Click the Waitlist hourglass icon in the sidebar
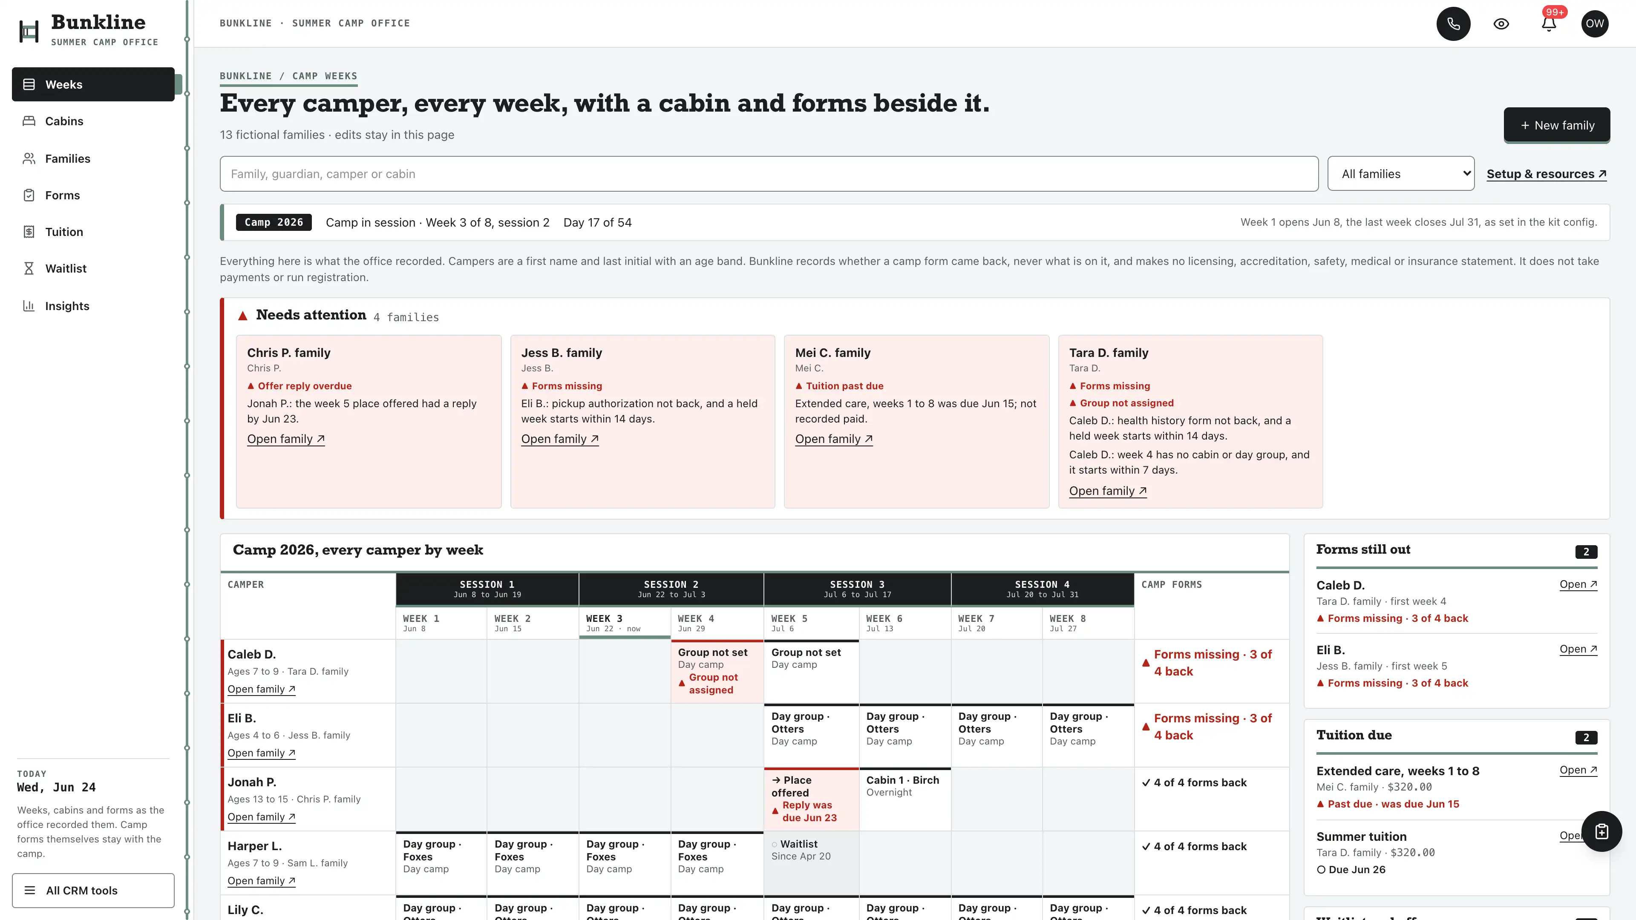 click(x=29, y=269)
